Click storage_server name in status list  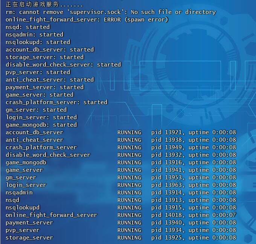(29, 238)
